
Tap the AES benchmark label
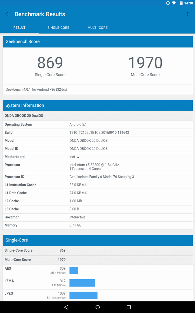[x=8, y=268]
